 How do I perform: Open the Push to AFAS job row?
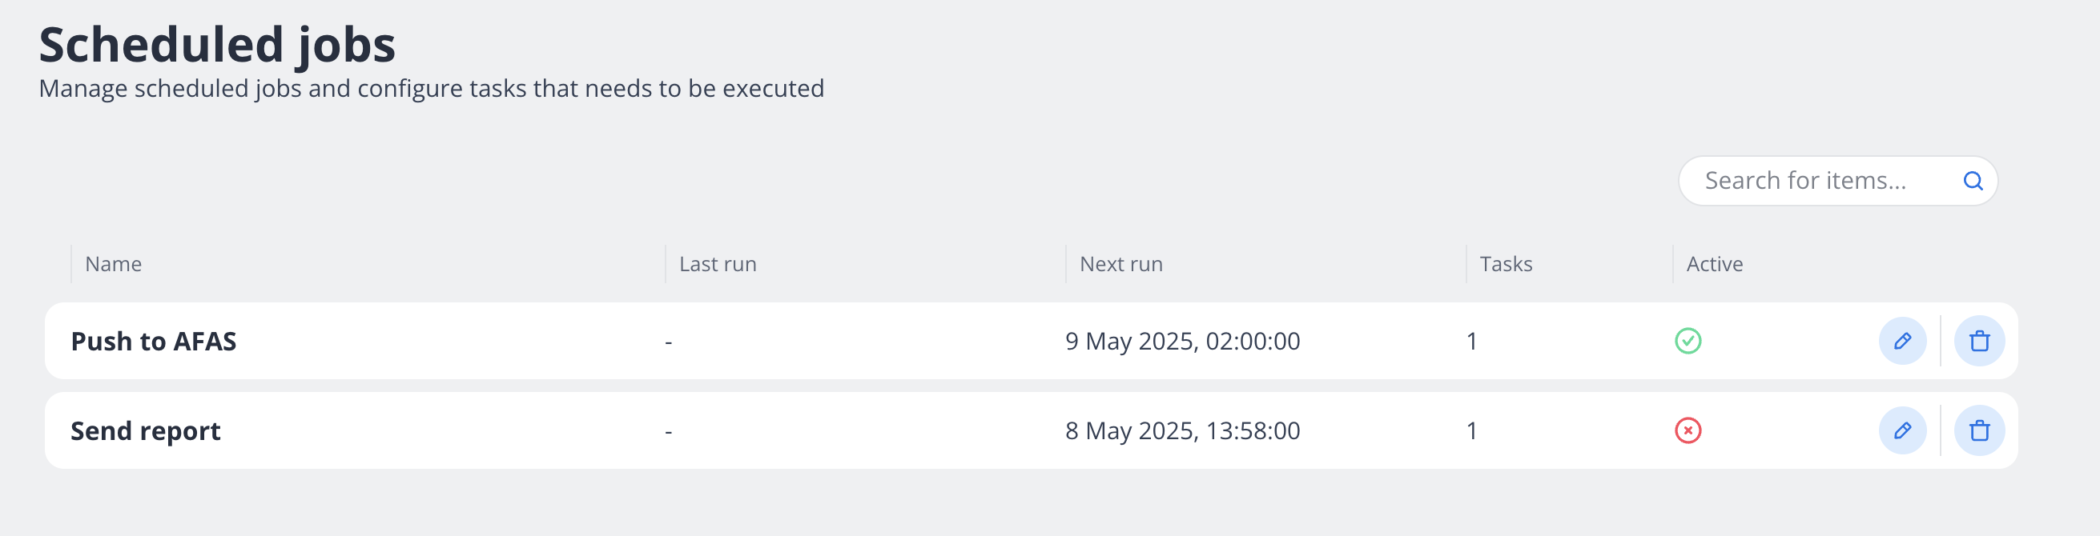pos(153,342)
